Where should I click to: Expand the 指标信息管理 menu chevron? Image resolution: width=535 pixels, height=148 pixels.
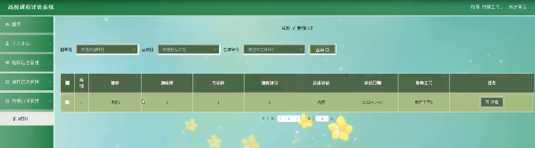[50, 63]
